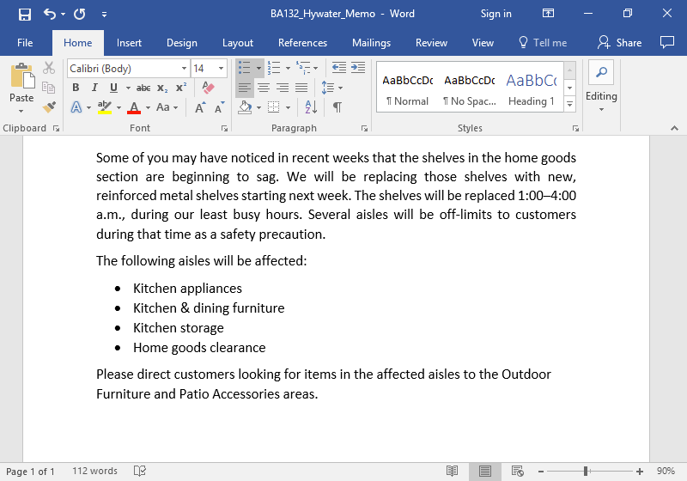
Task: Open the File menu tab
Action: click(25, 43)
